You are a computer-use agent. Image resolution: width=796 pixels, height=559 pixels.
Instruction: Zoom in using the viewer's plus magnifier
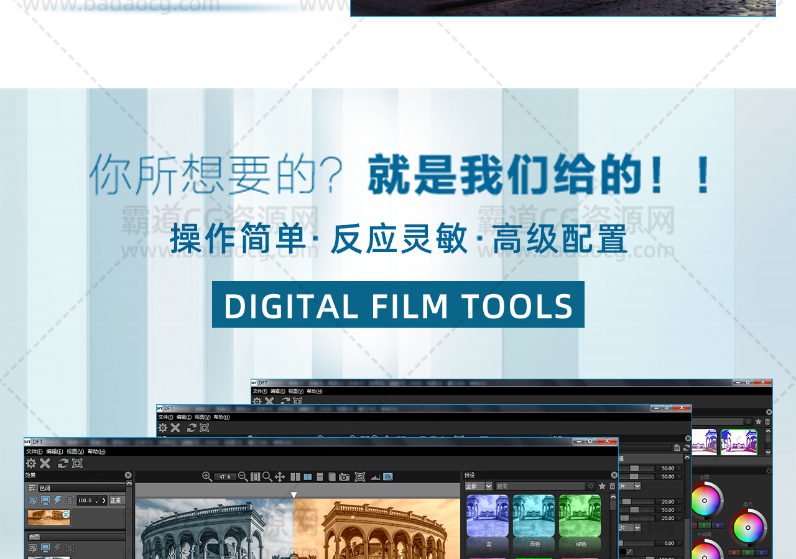click(207, 477)
